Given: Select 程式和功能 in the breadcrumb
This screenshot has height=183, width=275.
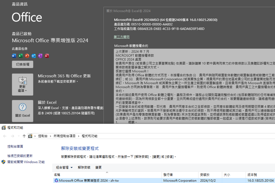Looking at the screenshot, I should click(x=89, y=136).
